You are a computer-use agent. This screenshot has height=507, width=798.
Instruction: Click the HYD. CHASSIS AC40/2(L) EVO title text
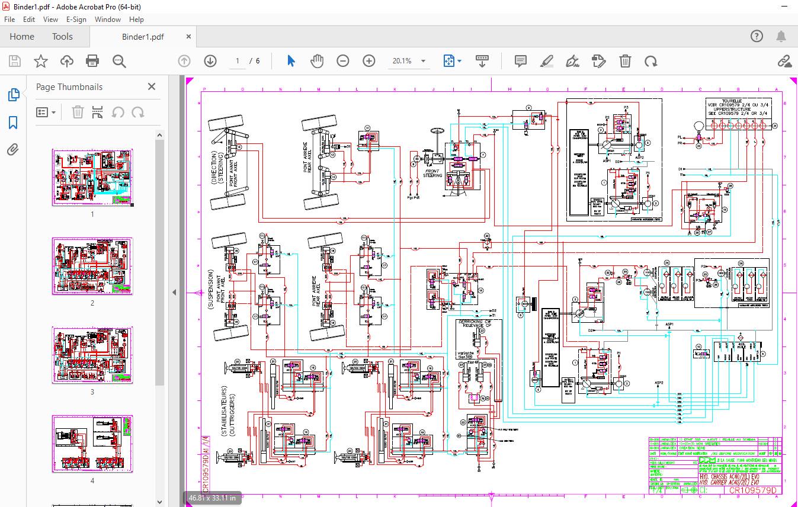pos(730,475)
